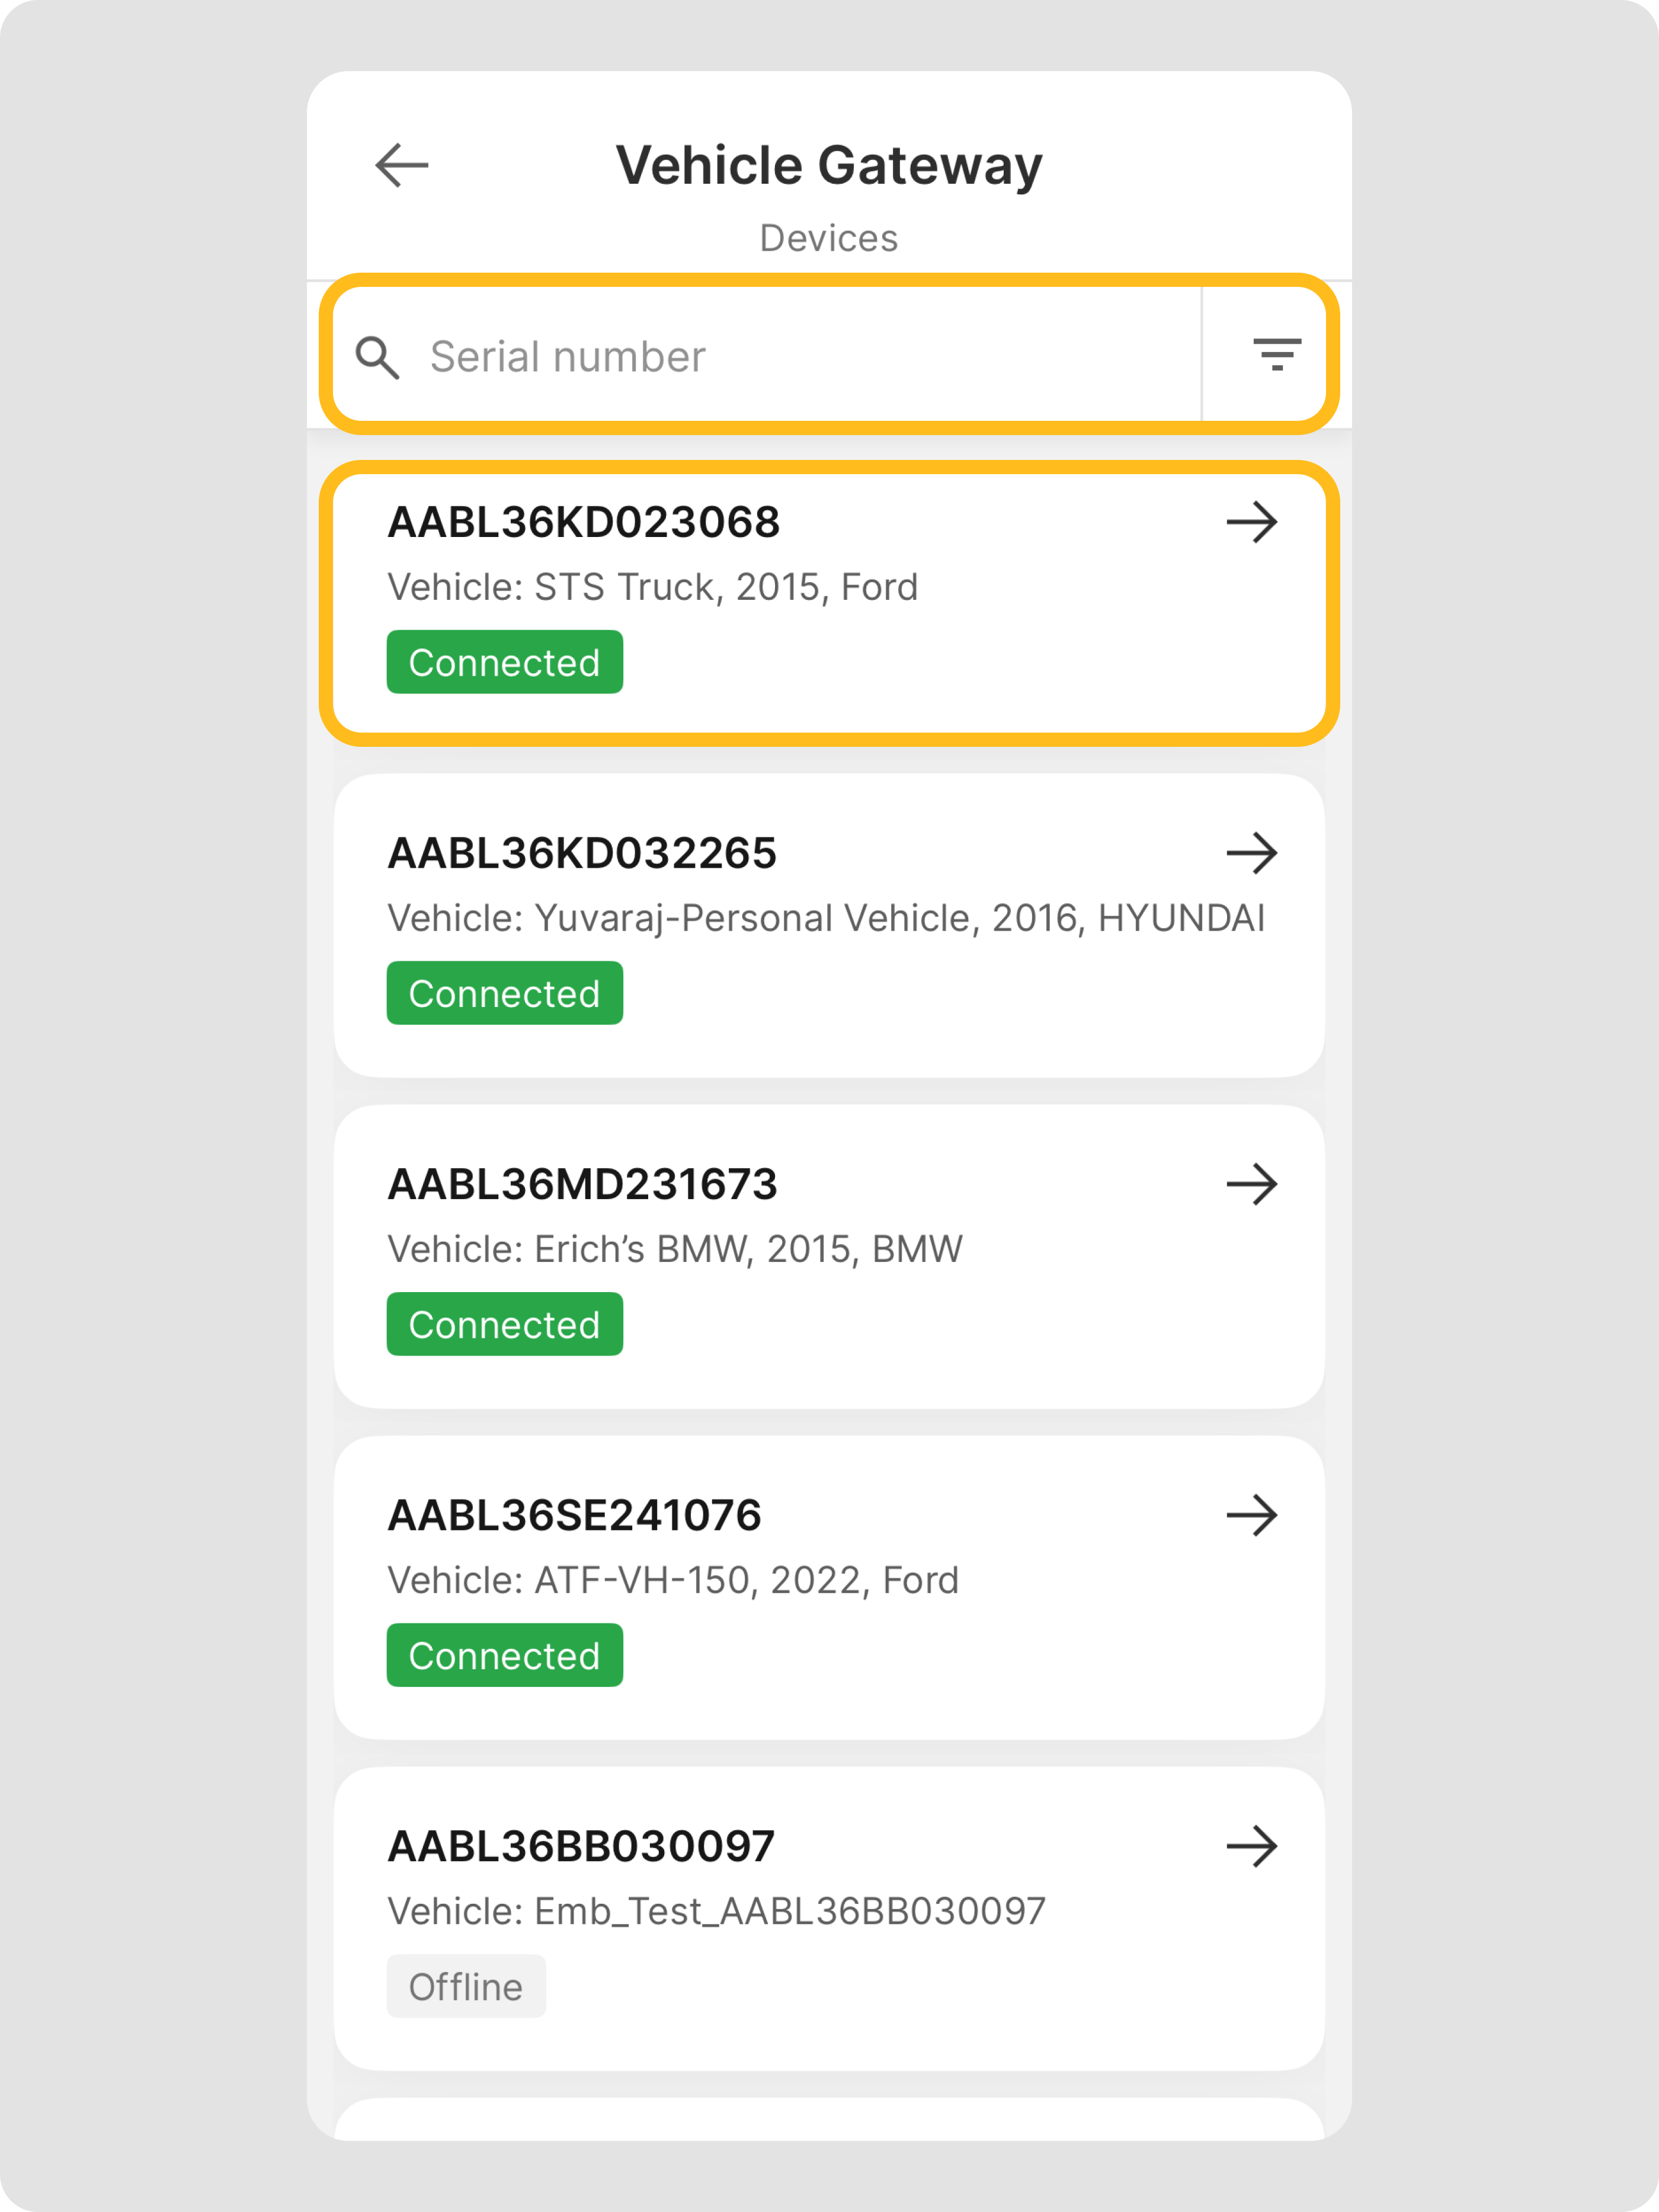This screenshot has height=2212, width=1659.
Task: Open AABL36KD023068 via its arrow icon
Action: click(1251, 522)
